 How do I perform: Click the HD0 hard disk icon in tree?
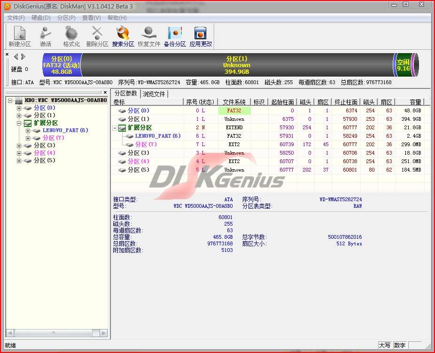point(19,100)
